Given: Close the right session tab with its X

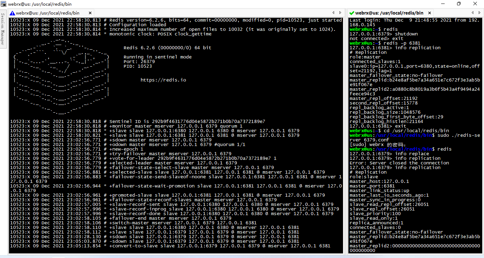Looking at the screenshot, I should tap(429, 13).
